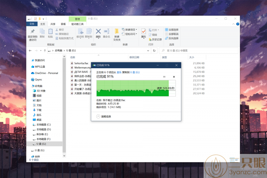Click 此电脑 in the address breadcrumb
The image size is (267, 178).
58,50
